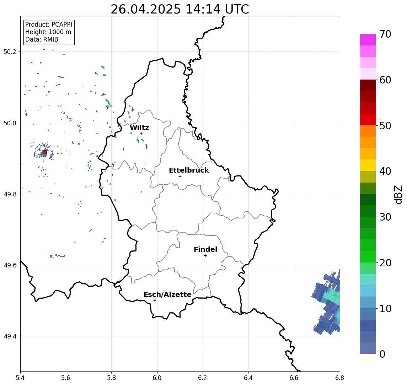This screenshot has width=407, height=385.
Task: Click latitude label 49.6 on y-axis
Action: [10, 265]
